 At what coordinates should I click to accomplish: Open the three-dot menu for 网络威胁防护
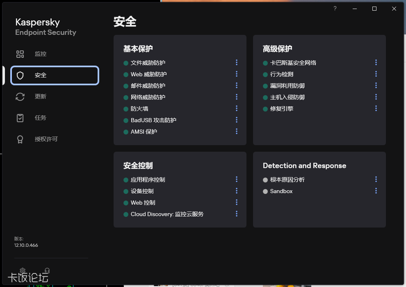[x=236, y=97]
